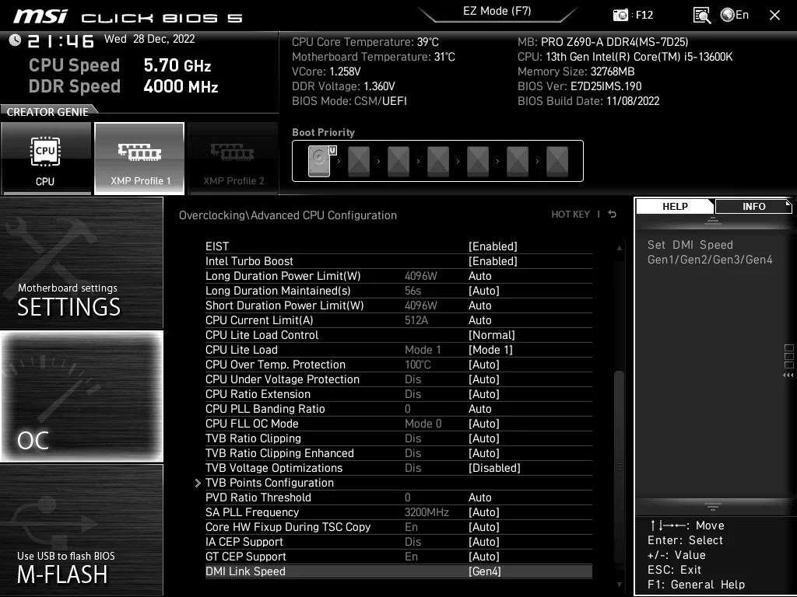Open the M-FLASH BIOS flashing tile

click(x=81, y=530)
